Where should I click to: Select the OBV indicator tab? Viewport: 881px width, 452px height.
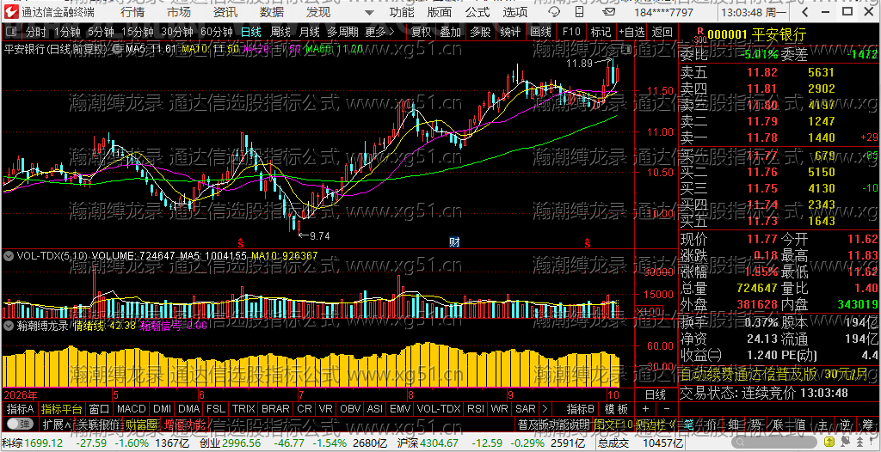[x=351, y=408]
